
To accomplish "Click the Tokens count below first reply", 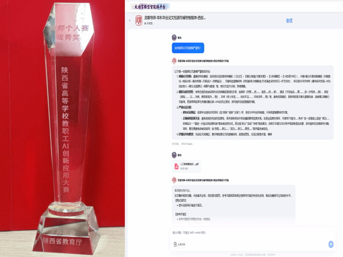I will (x=187, y=144).
